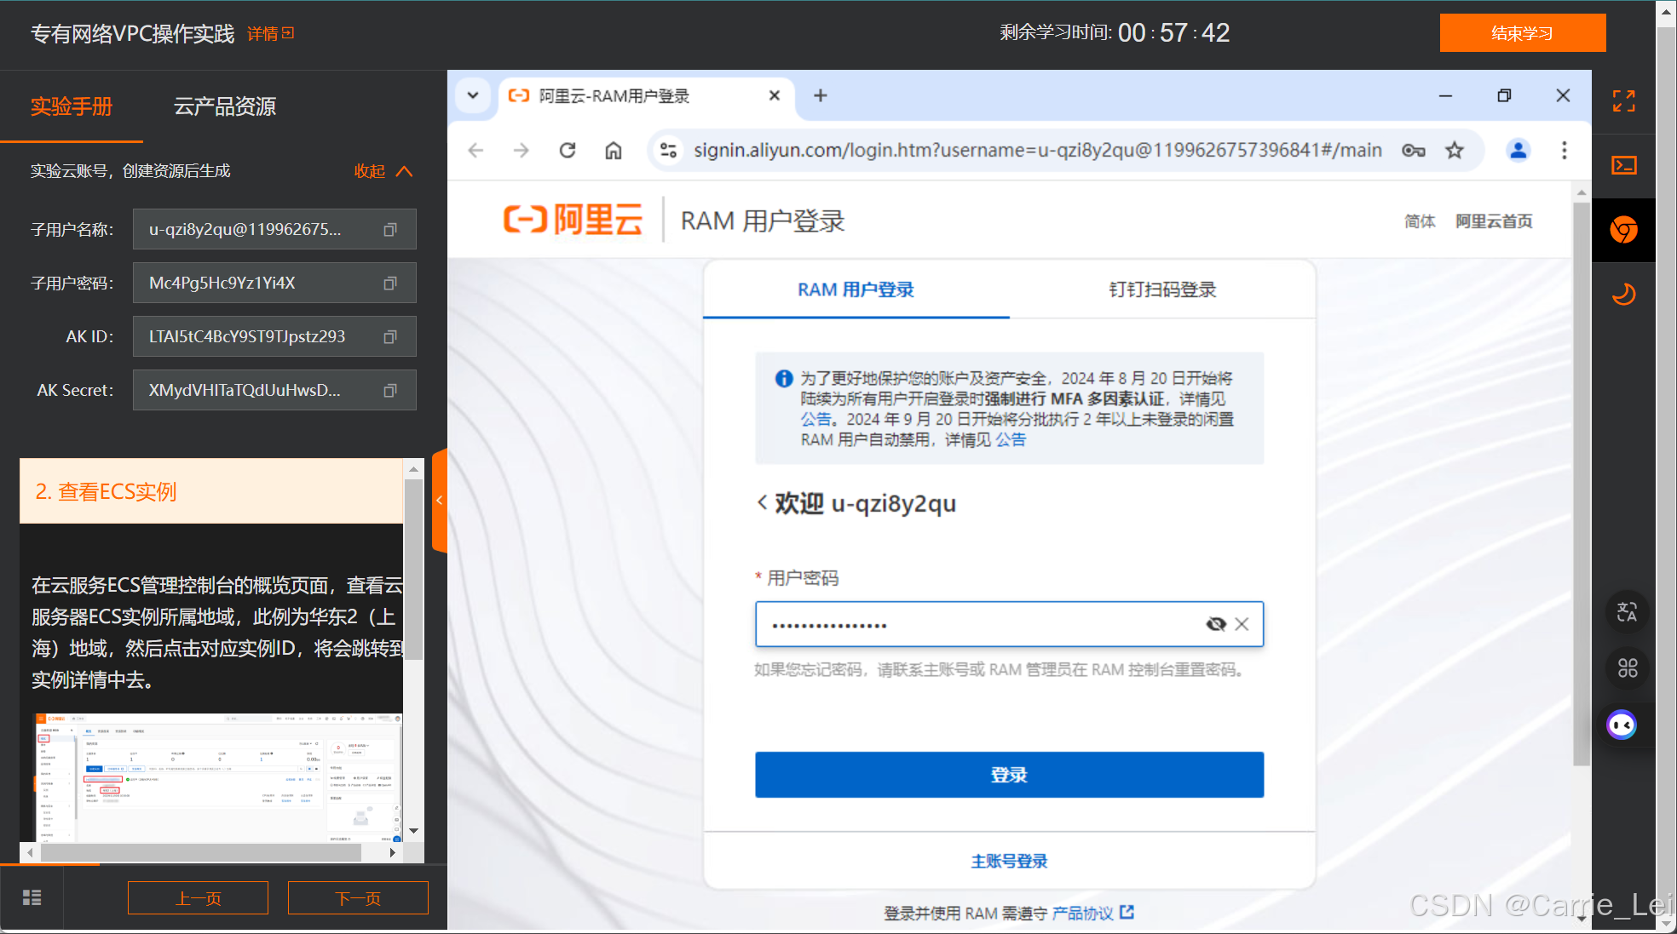The height and width of the screenshot is (934, 1677).
Task: Click the manual panel vertical scrollbar
Action: [413, 570]
